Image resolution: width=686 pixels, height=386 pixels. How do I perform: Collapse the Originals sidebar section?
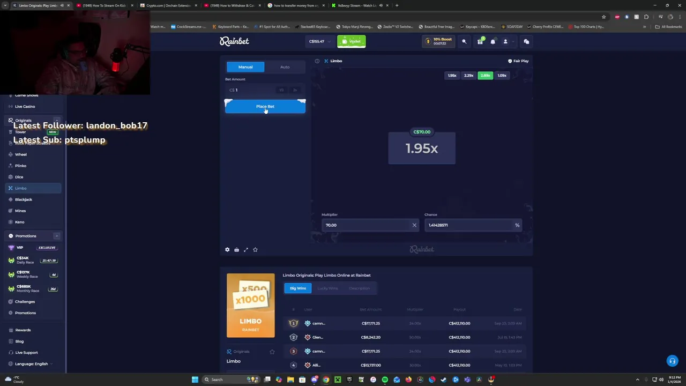pos(56,121)
